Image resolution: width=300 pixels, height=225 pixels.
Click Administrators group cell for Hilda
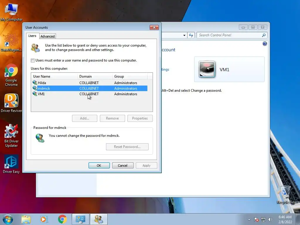click(x=126, y=83)
